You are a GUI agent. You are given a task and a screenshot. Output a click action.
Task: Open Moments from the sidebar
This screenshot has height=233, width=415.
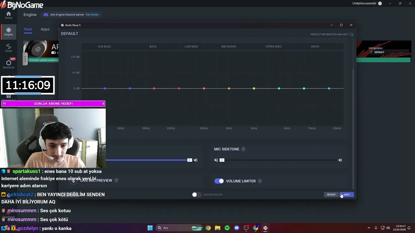tap(8, 64)
